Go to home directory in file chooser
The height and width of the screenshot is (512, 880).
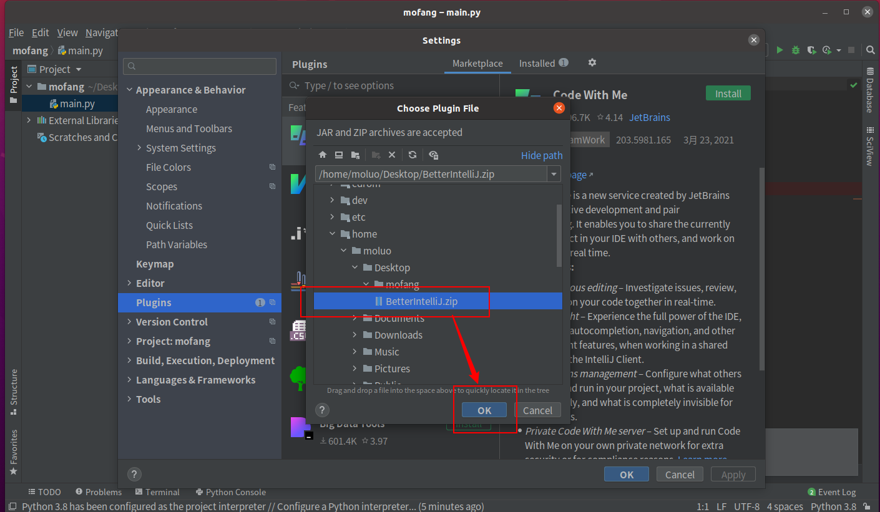click(323, 155)
